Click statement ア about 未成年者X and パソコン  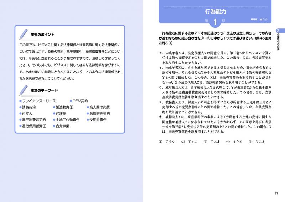(215, 58)
